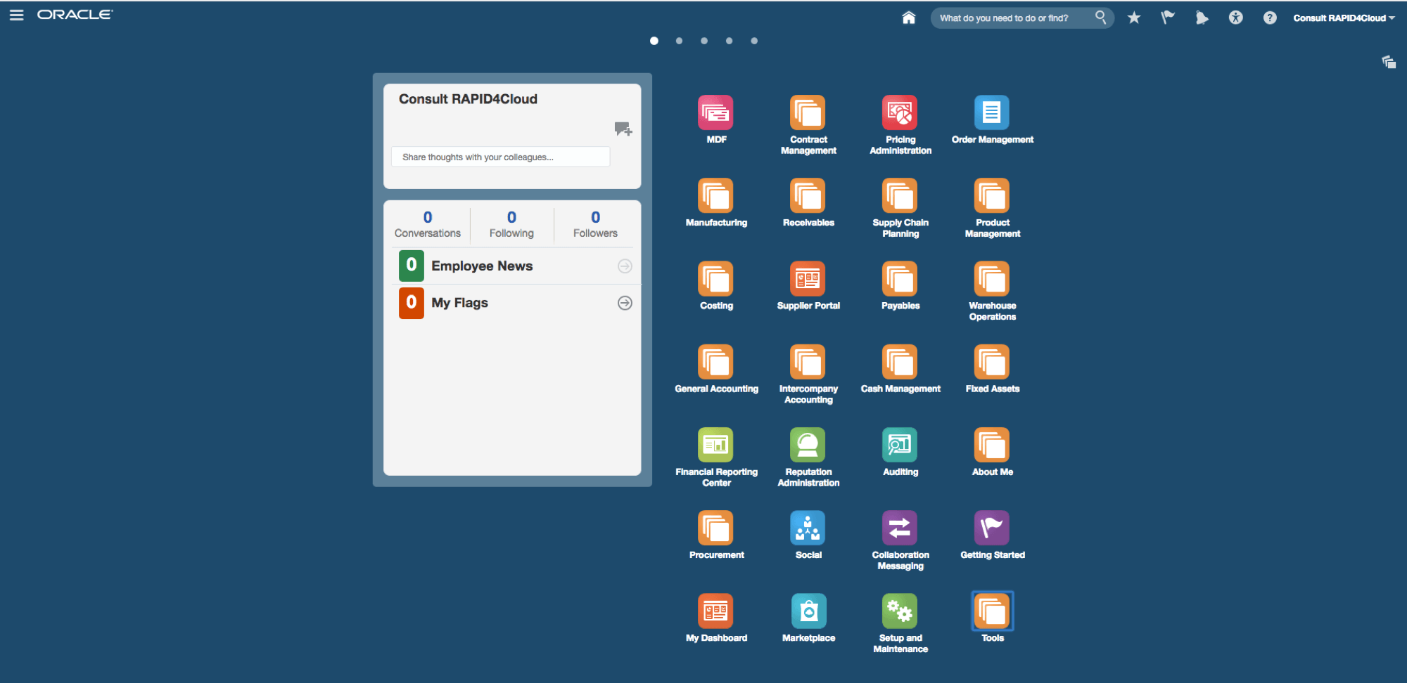Open the About Me icon
The height and width of the screenshot is (683, 1407).
(x=992, y=445)
